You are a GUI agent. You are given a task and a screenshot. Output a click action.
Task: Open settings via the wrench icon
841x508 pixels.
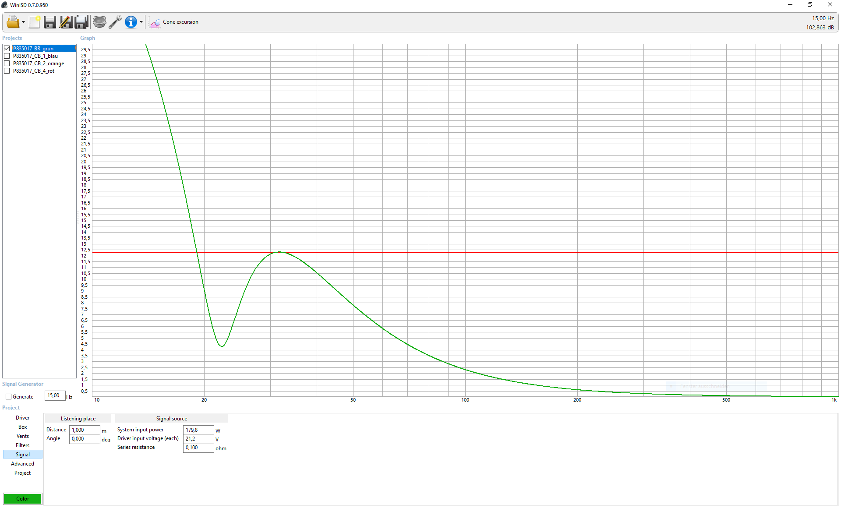point(115,22)
